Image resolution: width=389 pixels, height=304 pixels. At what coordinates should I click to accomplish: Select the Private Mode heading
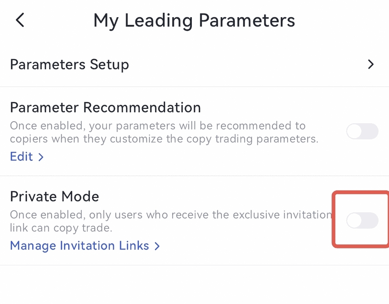(x=54, y=197)
